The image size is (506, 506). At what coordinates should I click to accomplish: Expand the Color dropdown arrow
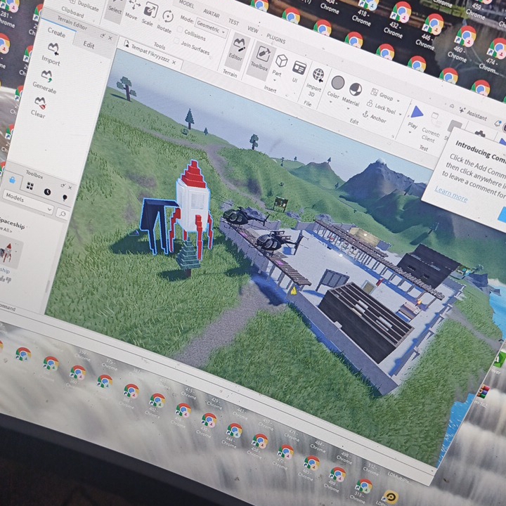point(331,103)
